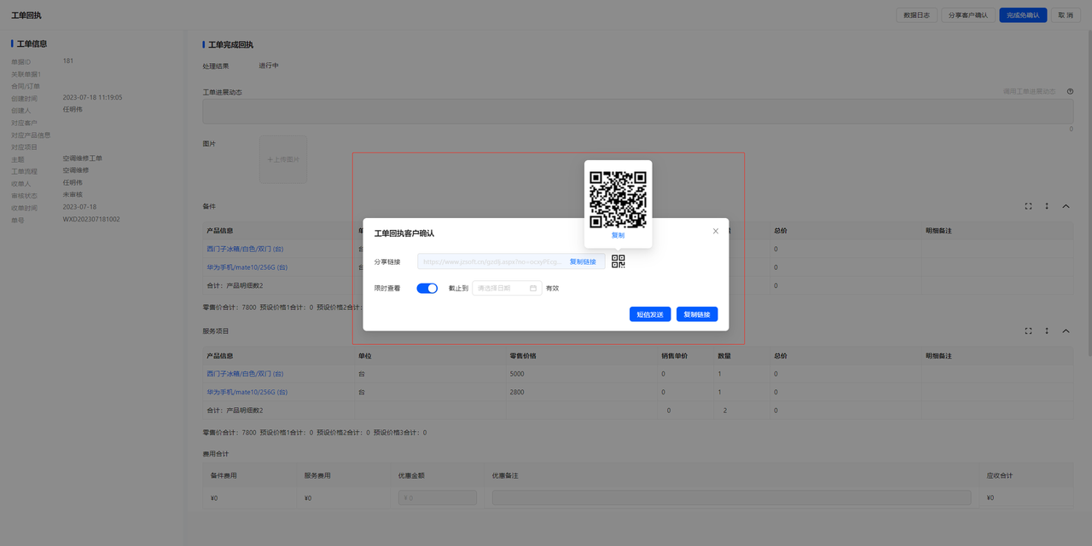This screenshot has width=1092, height=546.
Task: Click the 零售价格 header in 服务项目 table
Action: (x=523, y=355)
